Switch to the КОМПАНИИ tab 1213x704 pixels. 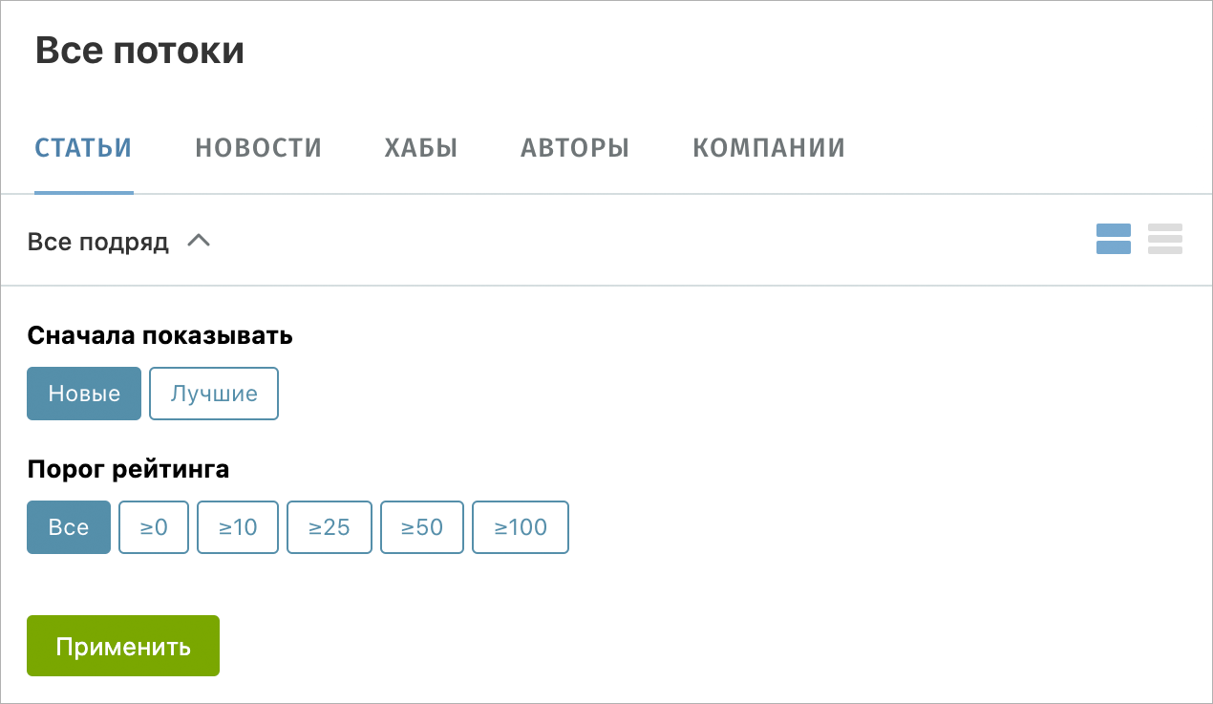[769, 147]
